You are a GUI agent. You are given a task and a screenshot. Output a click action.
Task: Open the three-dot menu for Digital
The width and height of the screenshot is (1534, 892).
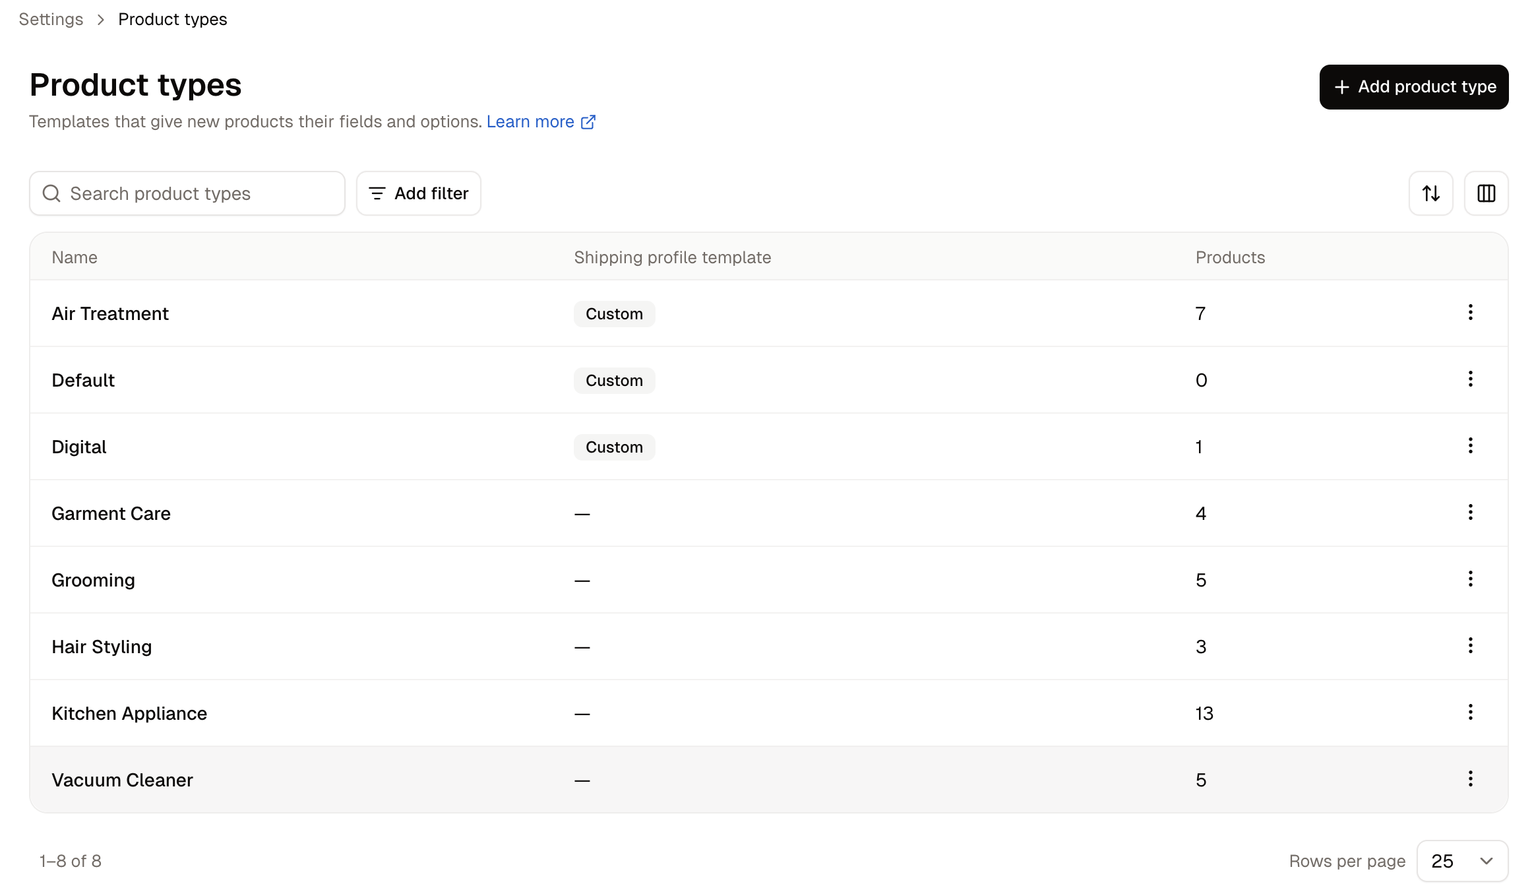coord(1470,446)
